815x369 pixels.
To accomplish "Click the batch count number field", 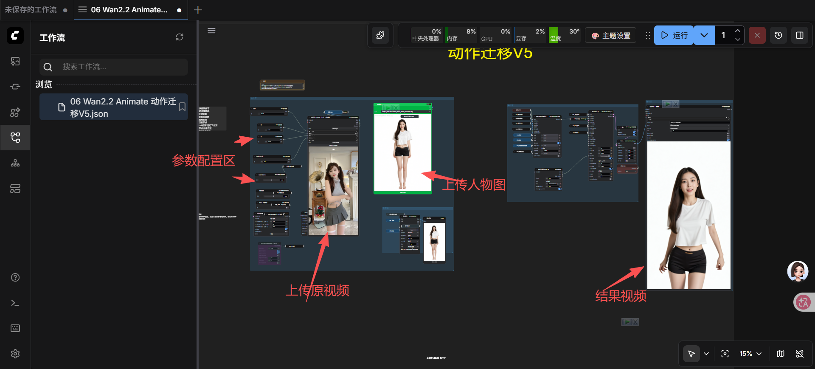I will click(x=724, y=35).
